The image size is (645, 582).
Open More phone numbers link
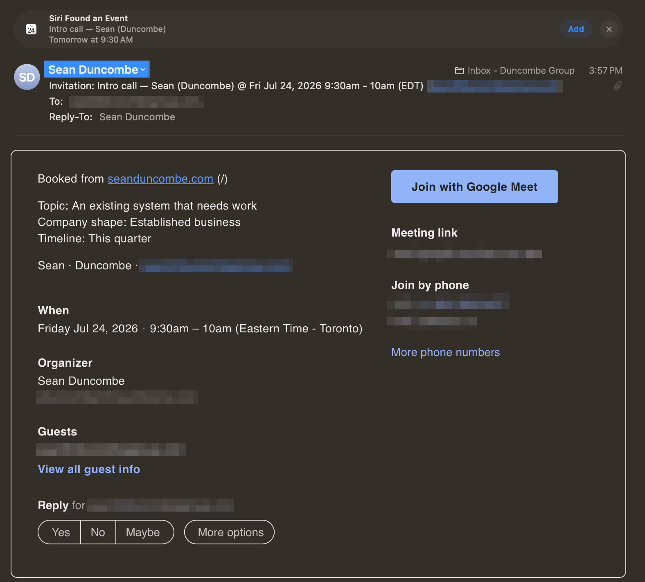[446, 352]
